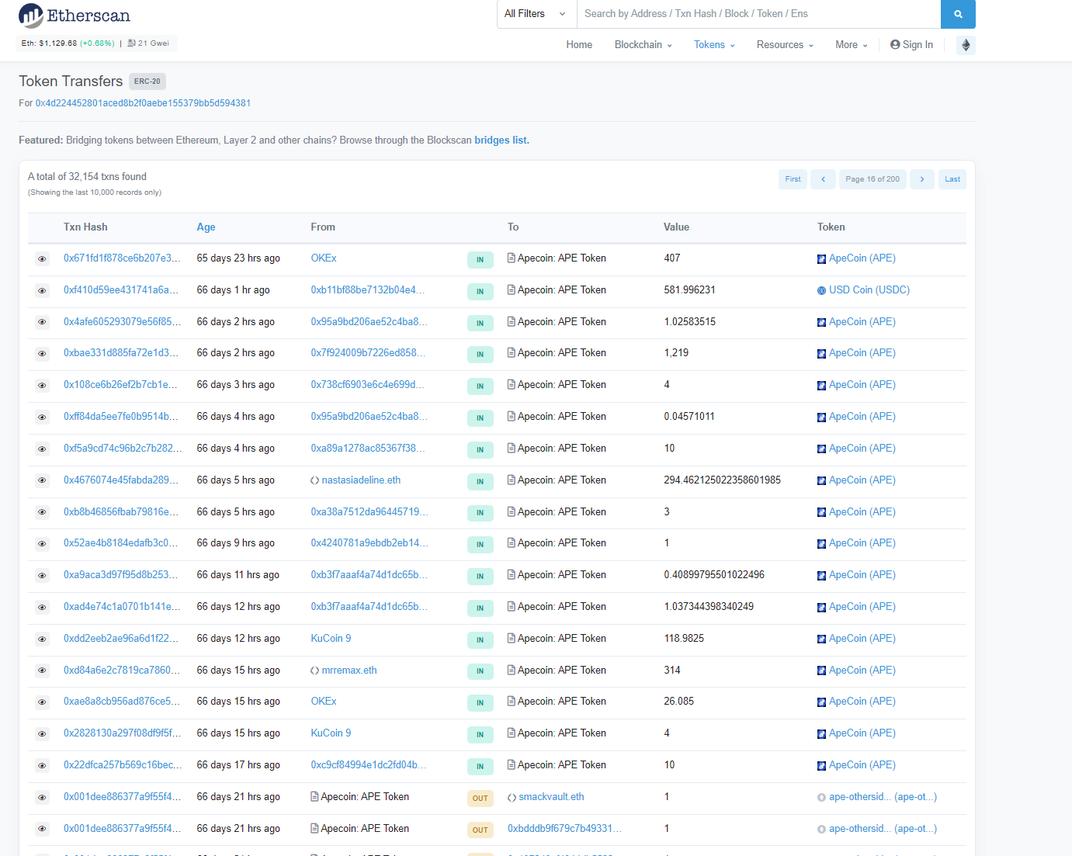Screen dimensions: 1072x856
Task: Click contract icon in the 1,219 value row
Action: pyautogui.click(x=512, y=353)
